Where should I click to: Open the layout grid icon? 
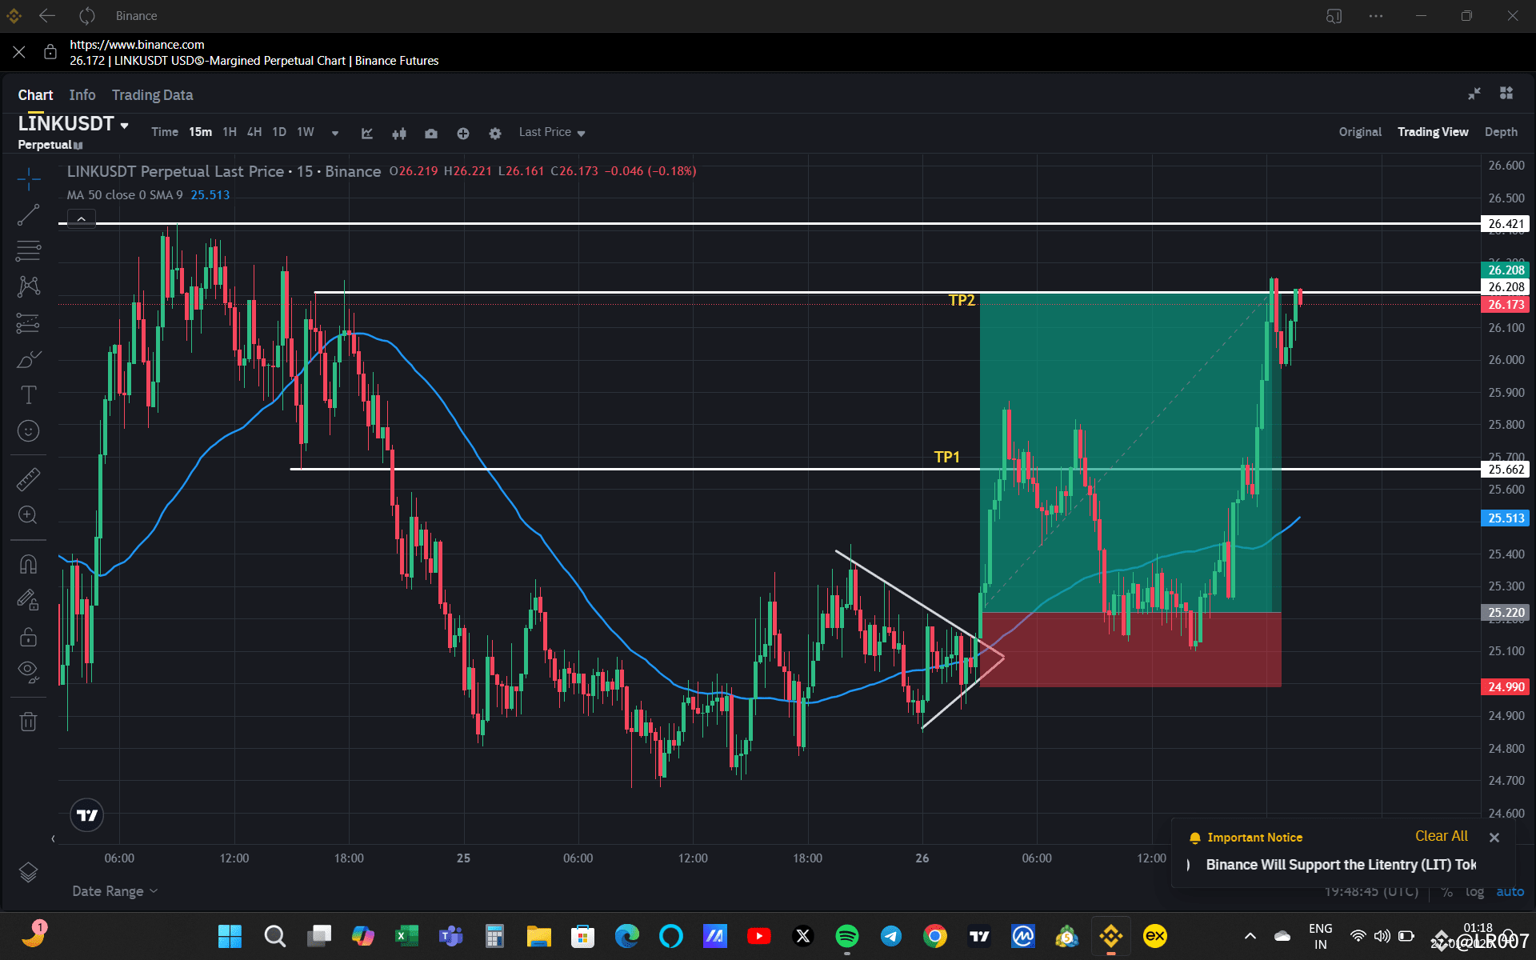click(x=1506, y=94)
